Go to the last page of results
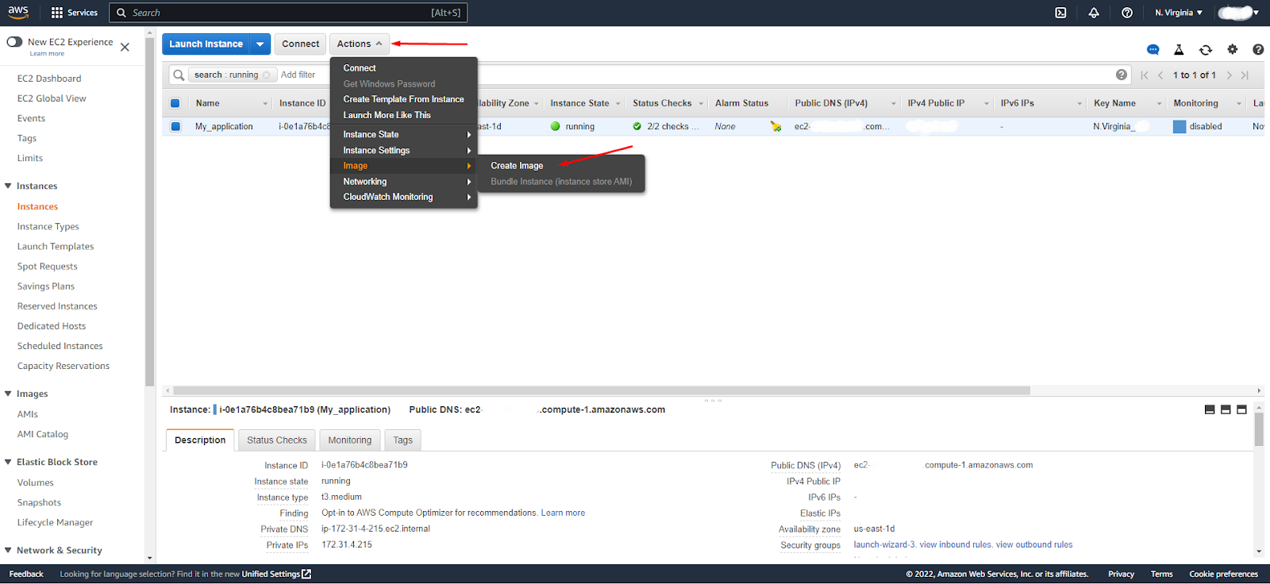Viewport: 1270px width, 584px height. (x=1245, y=75)
